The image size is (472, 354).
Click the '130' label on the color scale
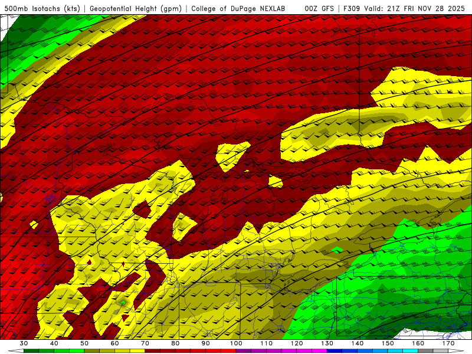[327, 343]
